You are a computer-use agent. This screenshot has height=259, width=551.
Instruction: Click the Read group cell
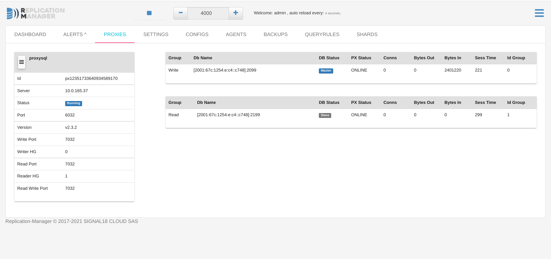click(x=174, y=115)
